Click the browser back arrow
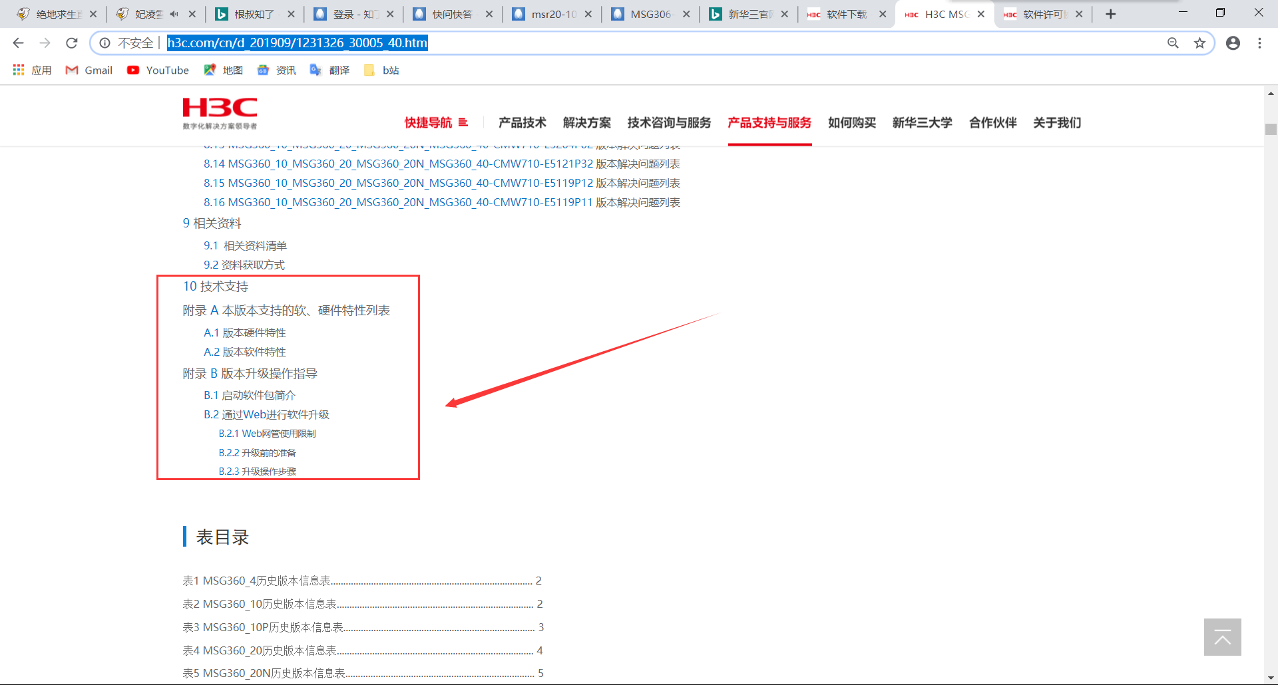This screenshot has height=685, width=1278. [18, 43]
